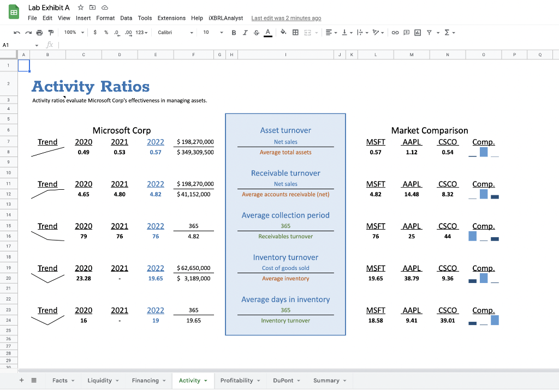Select column I header

pos(286,55)
